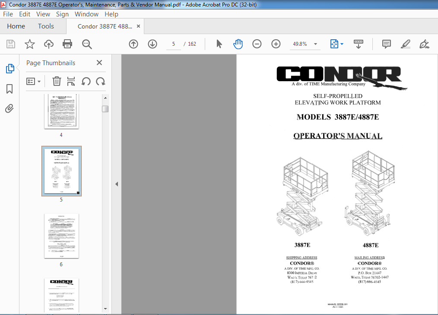Screen dimensions: 438x315
Task: Open the File menu
Action: pos(8,14)
